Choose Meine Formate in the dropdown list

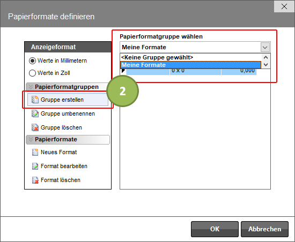190,65
